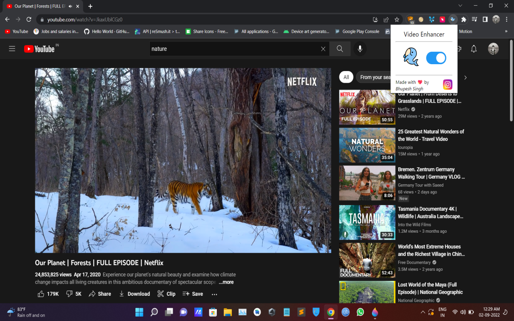Screen dimensions: 514x321
Task: Open the Chrome Extensions puzzle icon
Action: tap(464, 19)
